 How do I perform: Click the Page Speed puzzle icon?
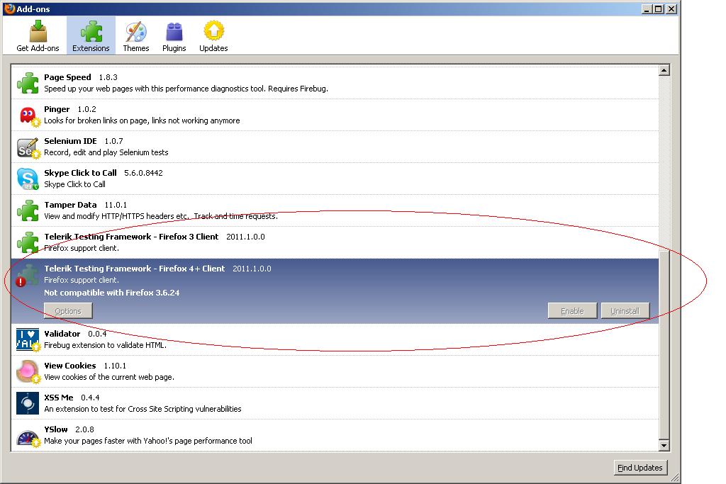[28, 83]
